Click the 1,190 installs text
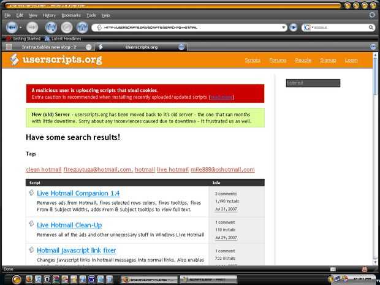 (227, 201)
